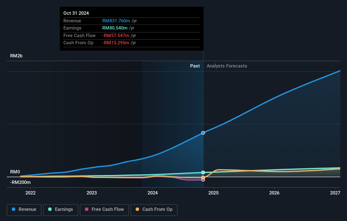
Task: Click the 2024 axis label
Action: 153,193
